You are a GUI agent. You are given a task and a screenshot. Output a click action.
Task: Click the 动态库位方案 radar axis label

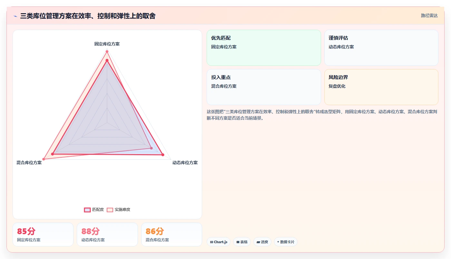(x=185, y=163)
